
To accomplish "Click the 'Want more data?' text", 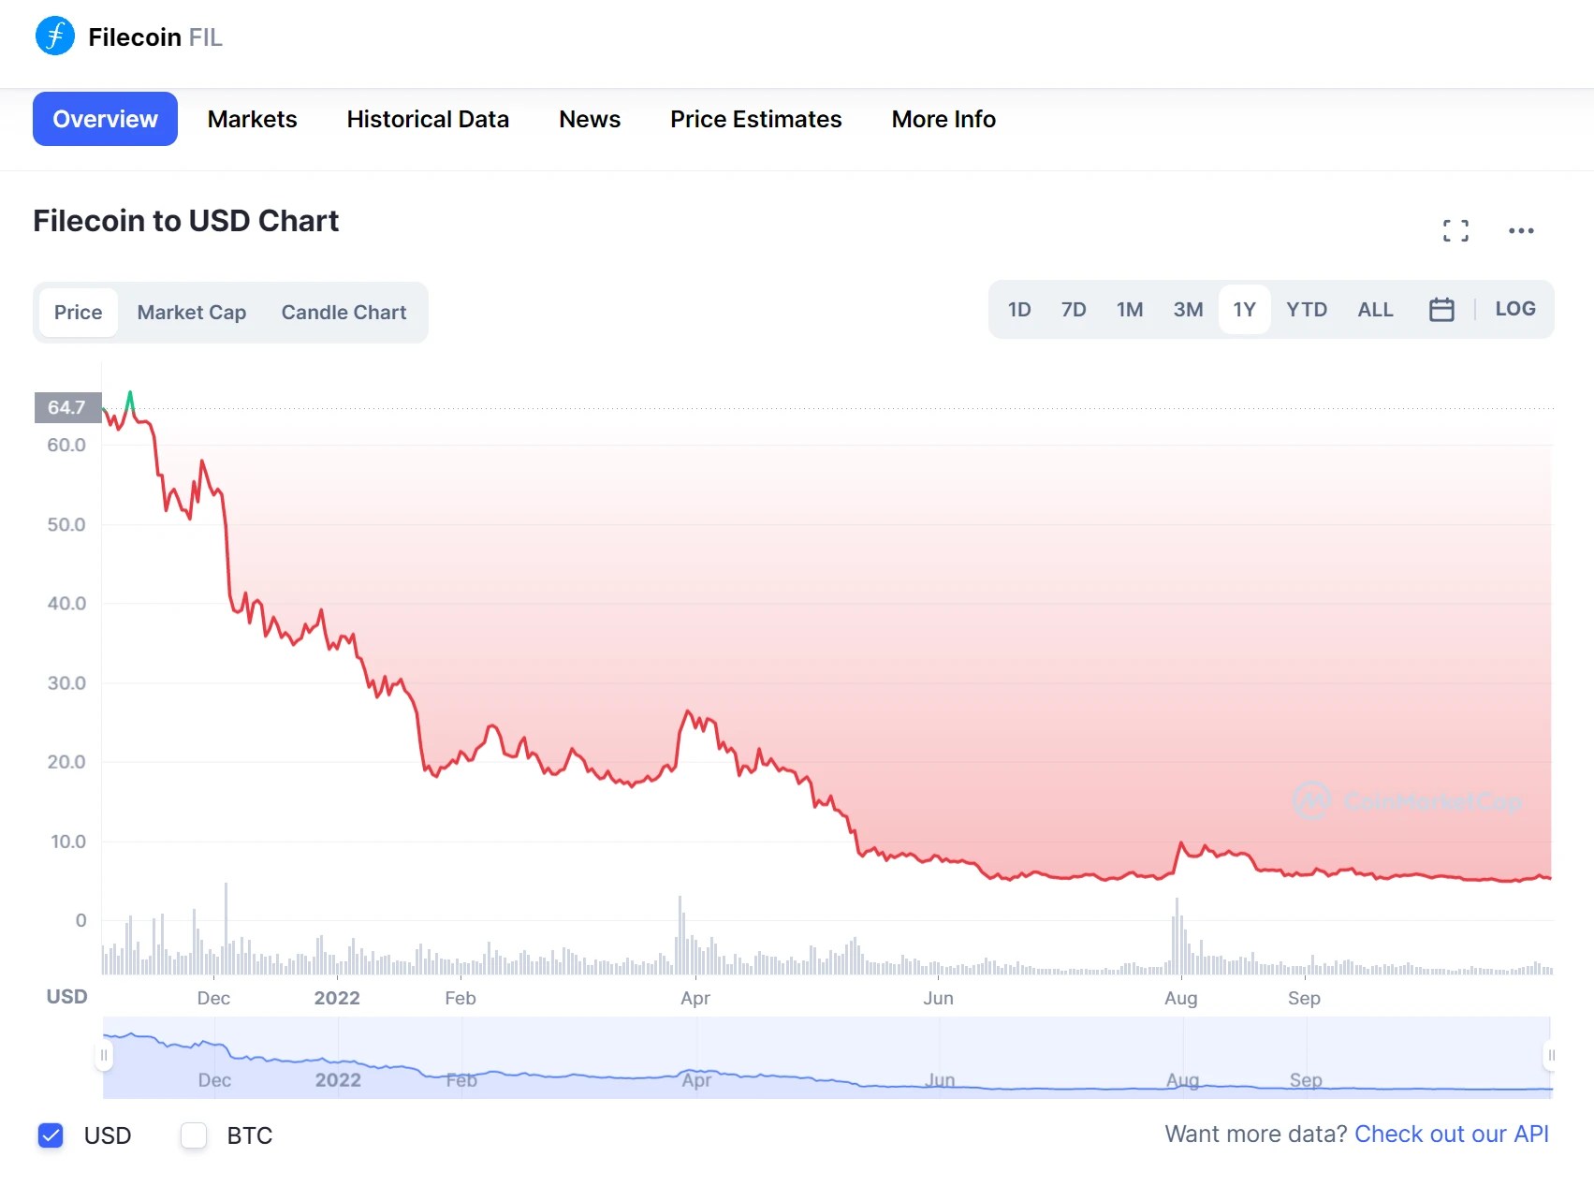I will pos(1255,1134).
